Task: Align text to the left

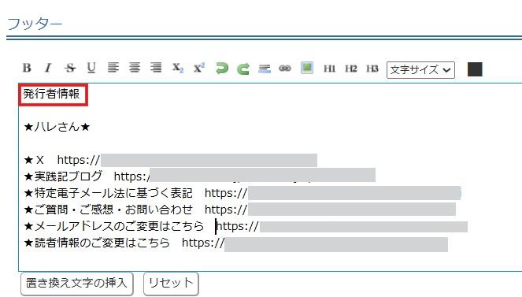Action: (x=113, y=68)
